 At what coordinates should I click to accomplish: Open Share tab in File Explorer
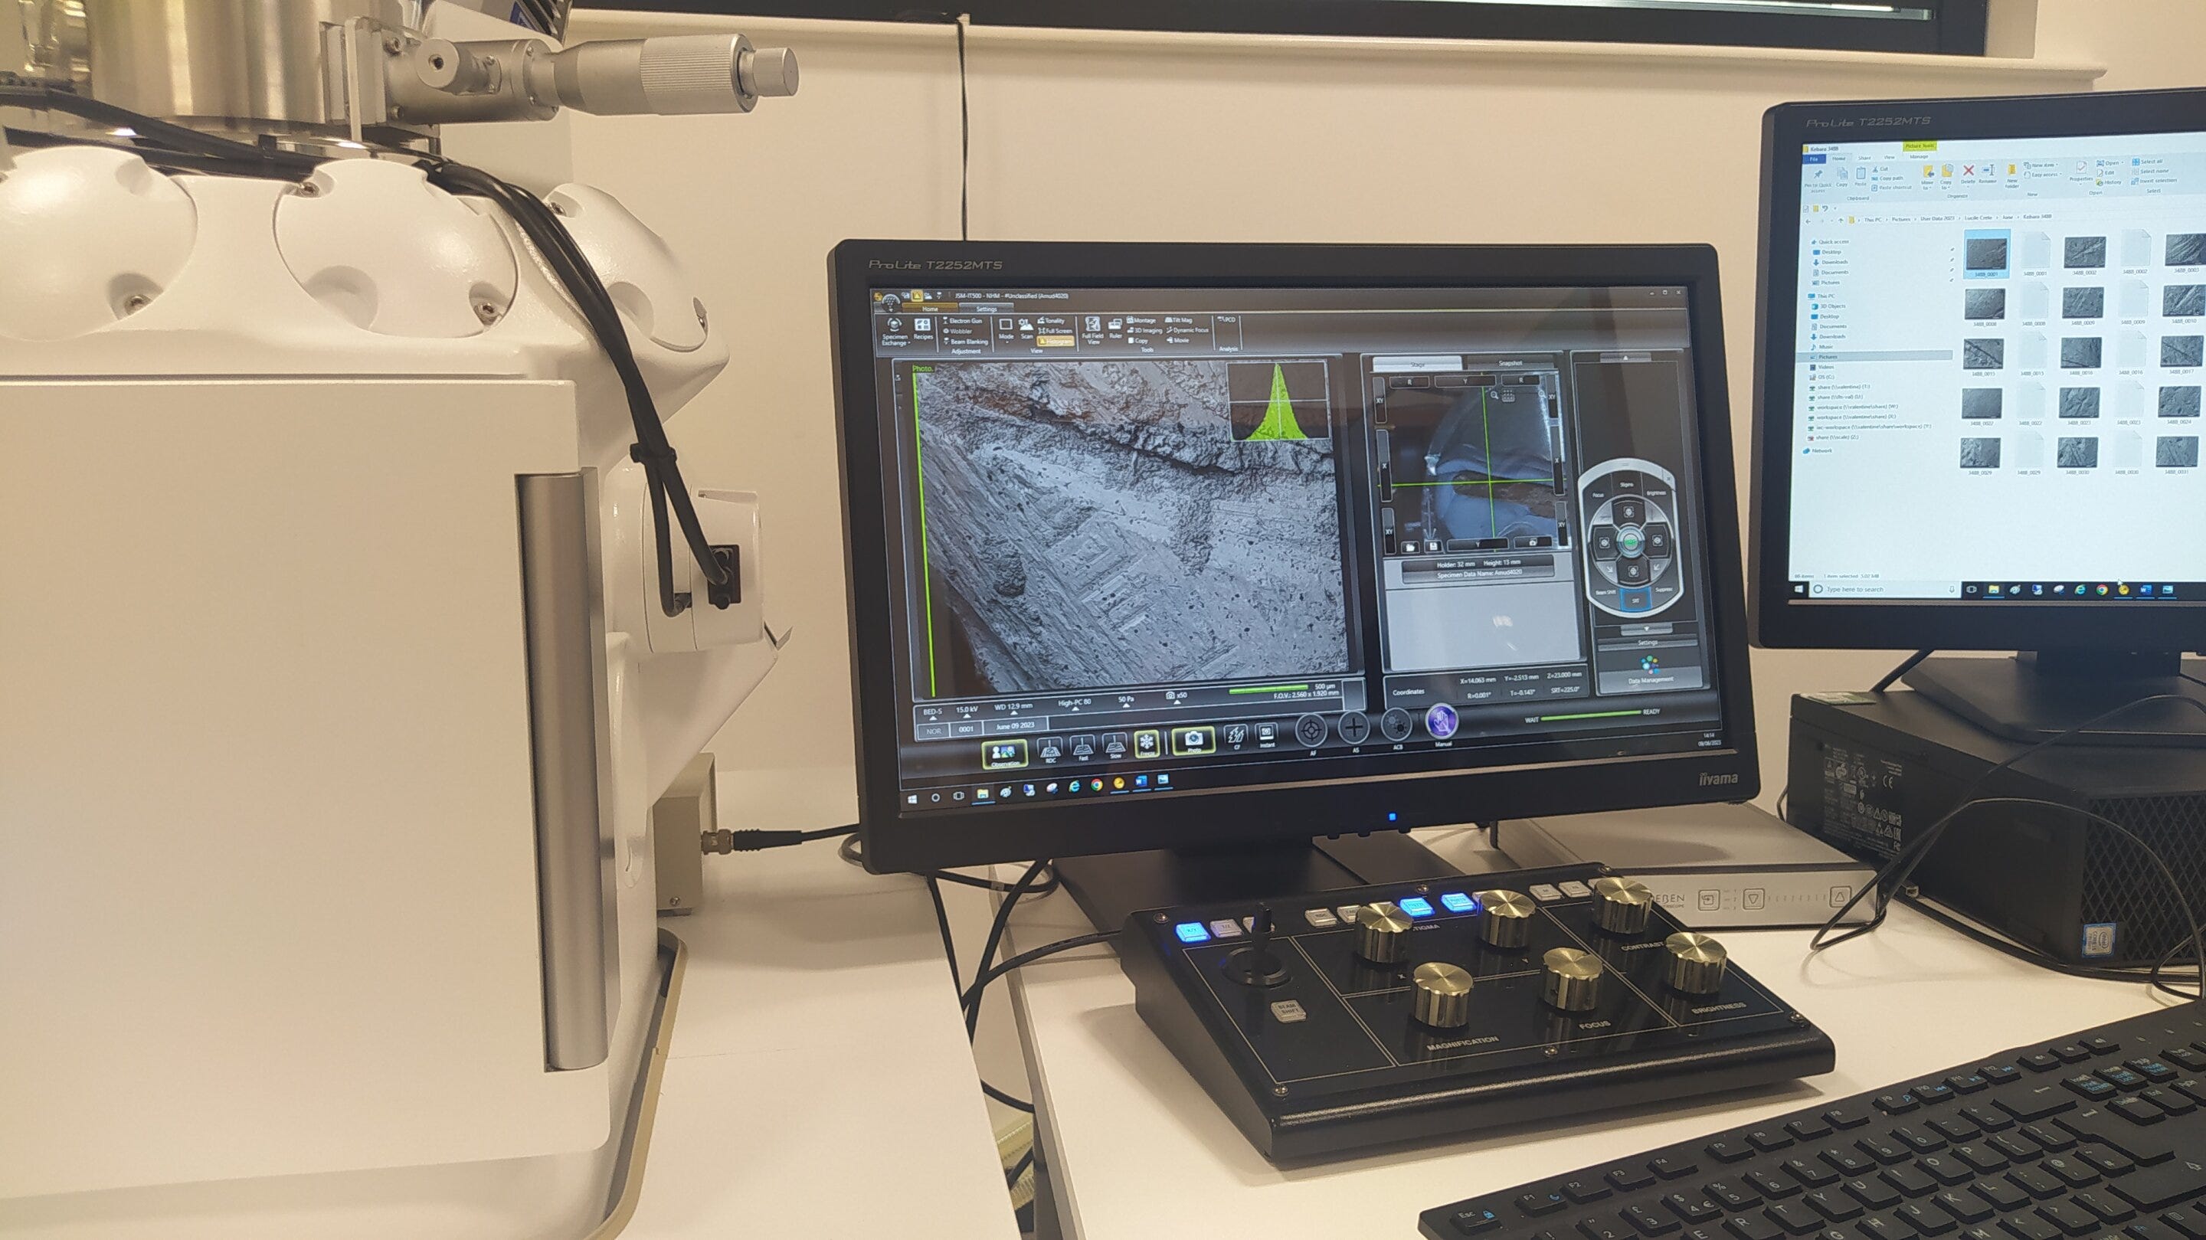coord(1865,159)
